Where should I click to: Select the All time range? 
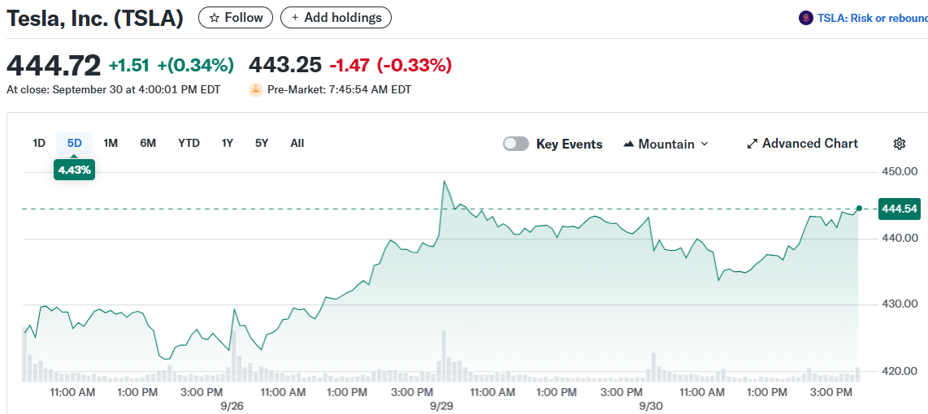tap(297, 144)
